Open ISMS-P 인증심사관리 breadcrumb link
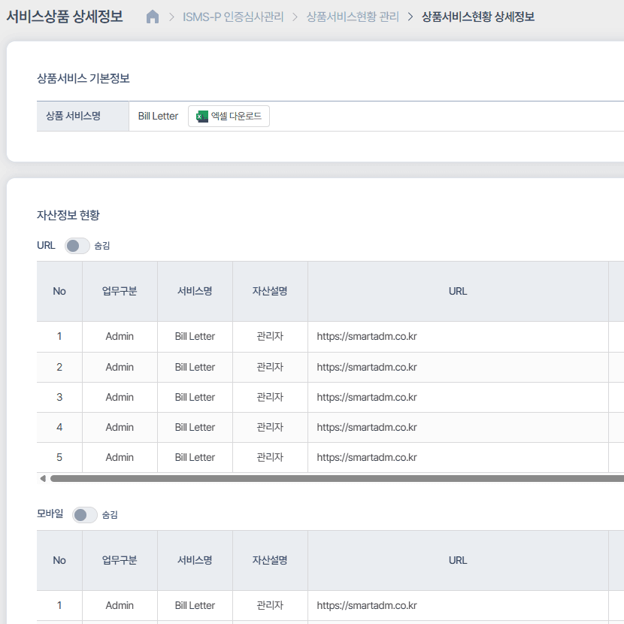 coord(233,17)
